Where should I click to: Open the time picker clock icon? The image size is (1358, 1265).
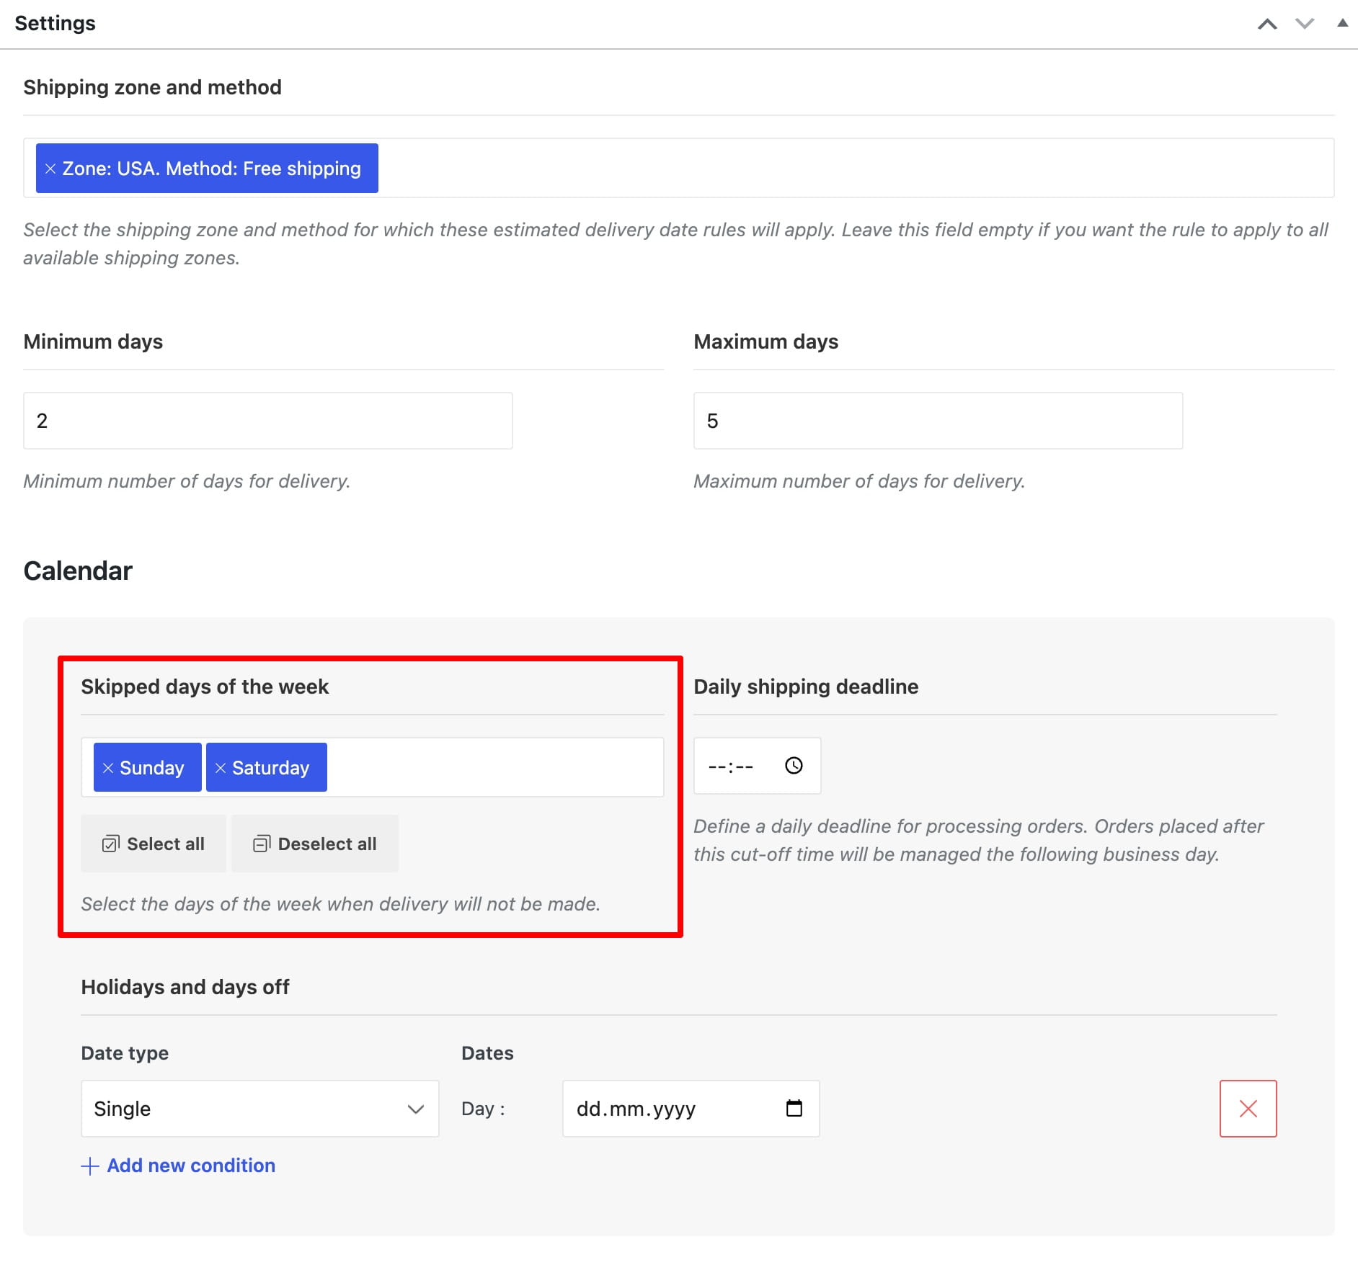pyautogui.click(x=794, y=765)
